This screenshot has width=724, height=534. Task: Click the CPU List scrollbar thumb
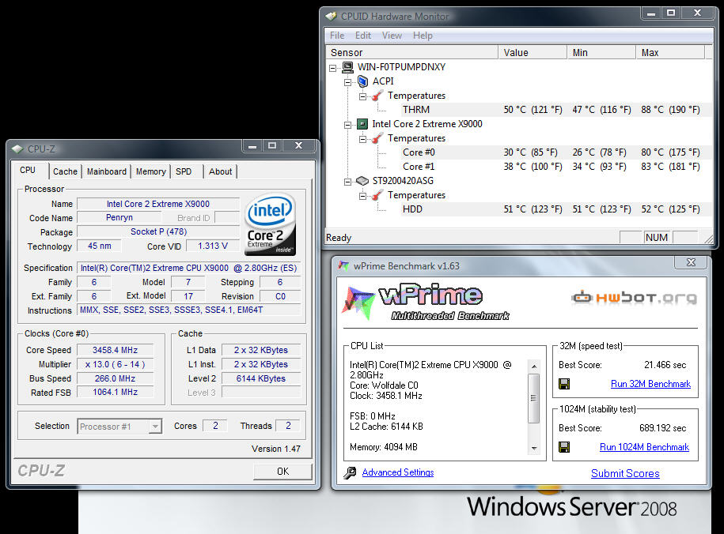pos(534,398)
